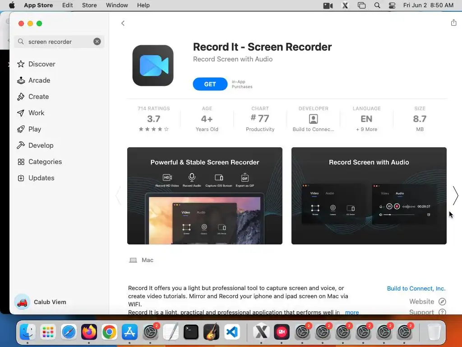Click the X app icon in the Dock
462x347 pixels.
pos(261,332)
